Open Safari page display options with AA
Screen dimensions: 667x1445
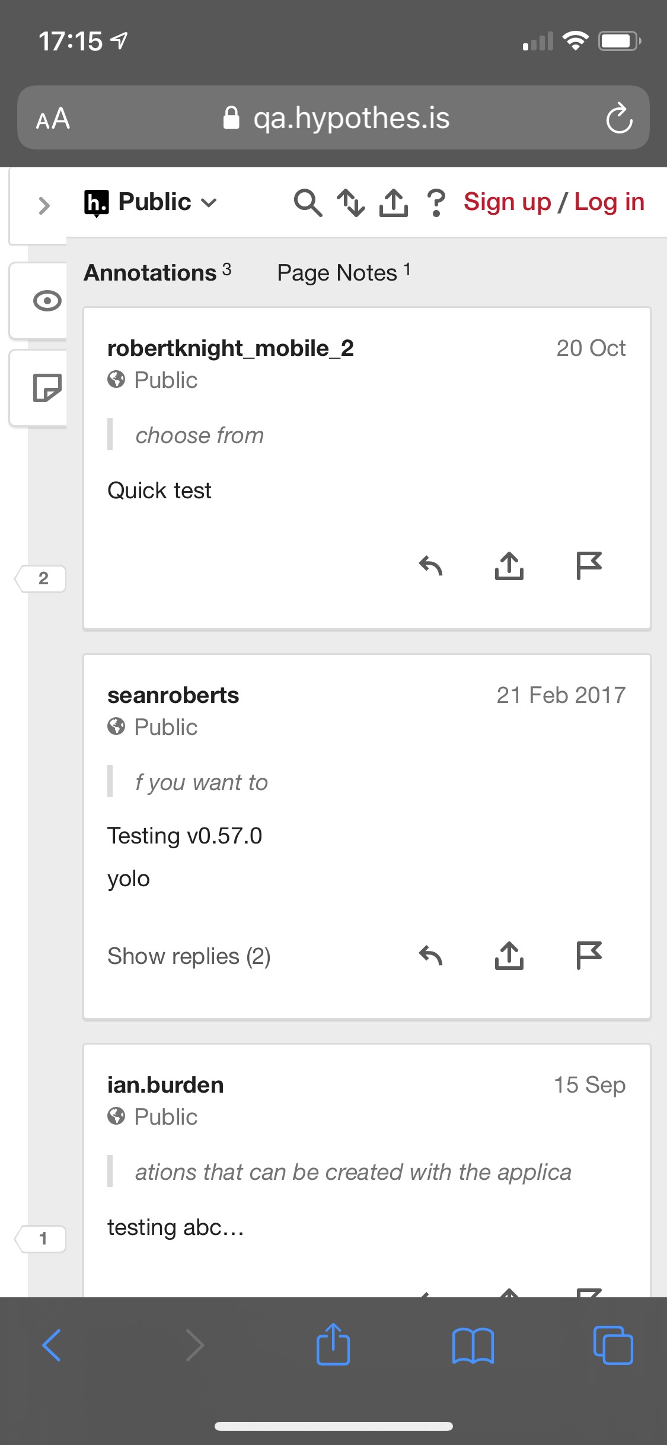(x=52, y=118)
